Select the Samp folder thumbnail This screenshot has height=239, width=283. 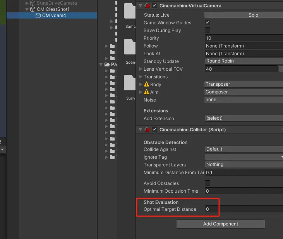pyautogui.click(x=130, y=11)
